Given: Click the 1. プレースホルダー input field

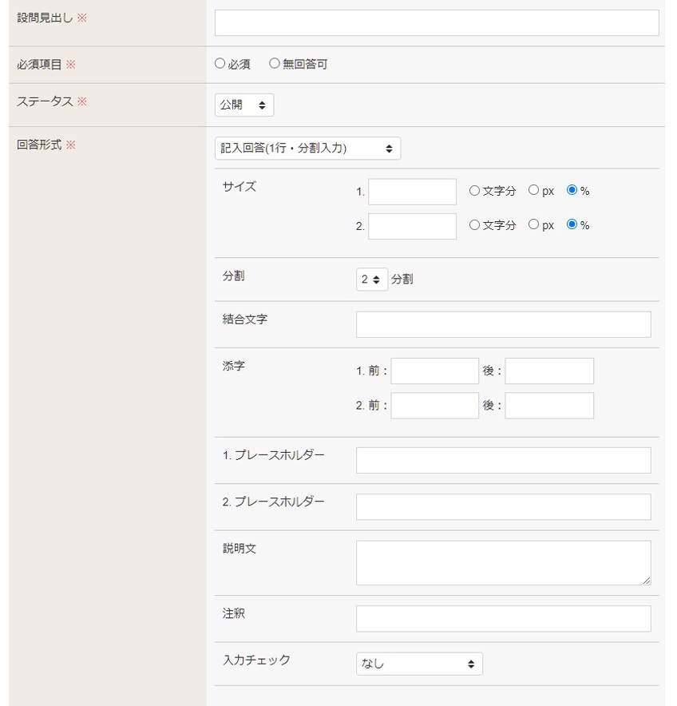Looking at the screenshot, I should tap(503, 461).
